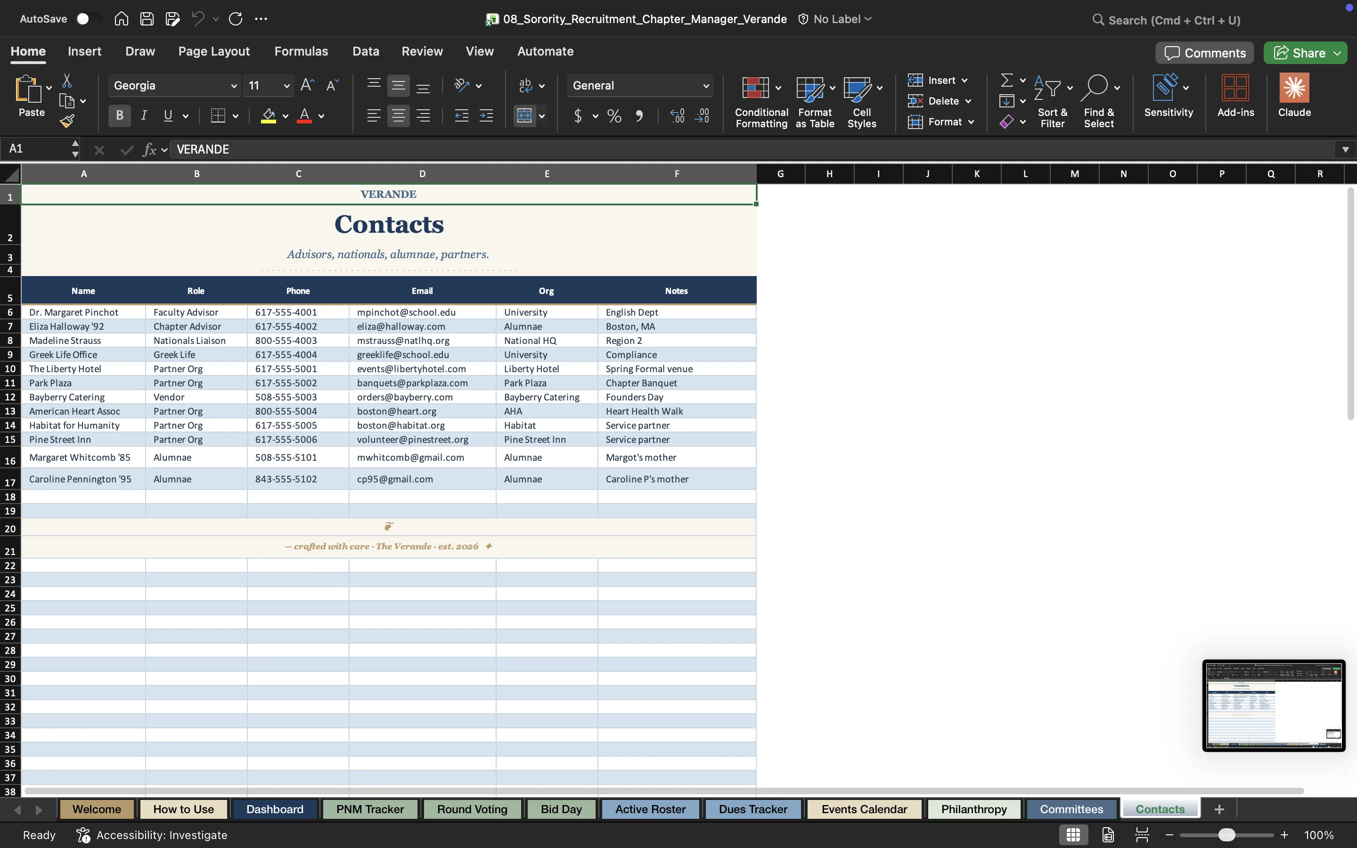Expand the formula bar chevron
The width and height of the screenshot is (1357, 848).
[x=1345, y=149]
